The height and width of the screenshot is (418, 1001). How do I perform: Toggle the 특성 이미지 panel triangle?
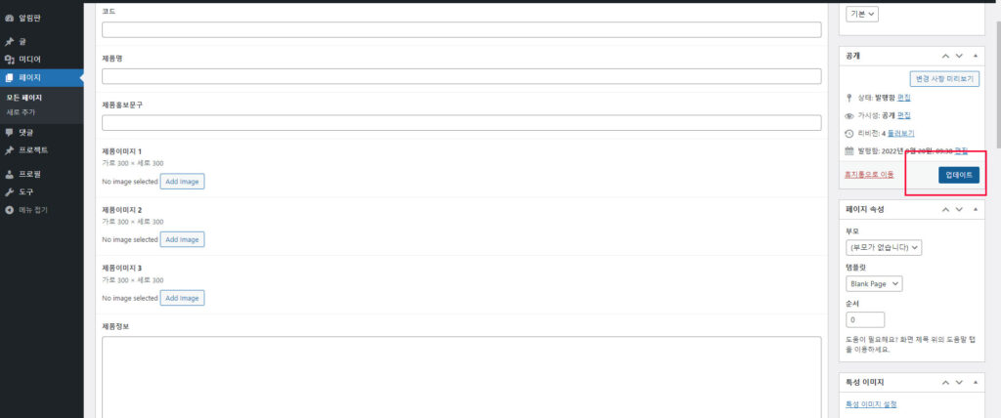(975, 382)
